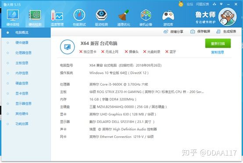Viewport: 243px width, 163px height.
Task: Click the desktop computer circle icon
Action: coord(68,47)
